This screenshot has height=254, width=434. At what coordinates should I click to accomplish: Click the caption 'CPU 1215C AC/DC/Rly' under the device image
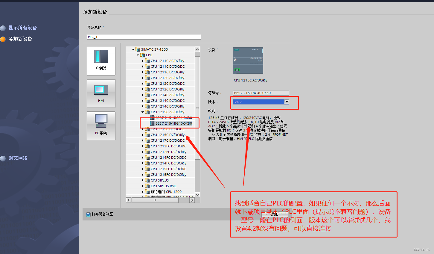251,80
